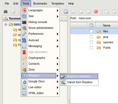Check the box for java folder
Viewport: 118px width, 104px height.
(91, 37)
